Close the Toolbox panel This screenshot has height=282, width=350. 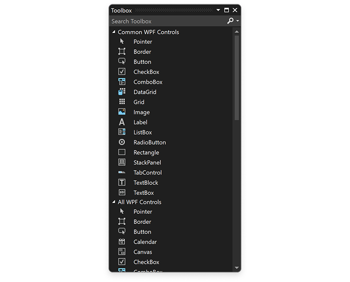coord(235,10)
